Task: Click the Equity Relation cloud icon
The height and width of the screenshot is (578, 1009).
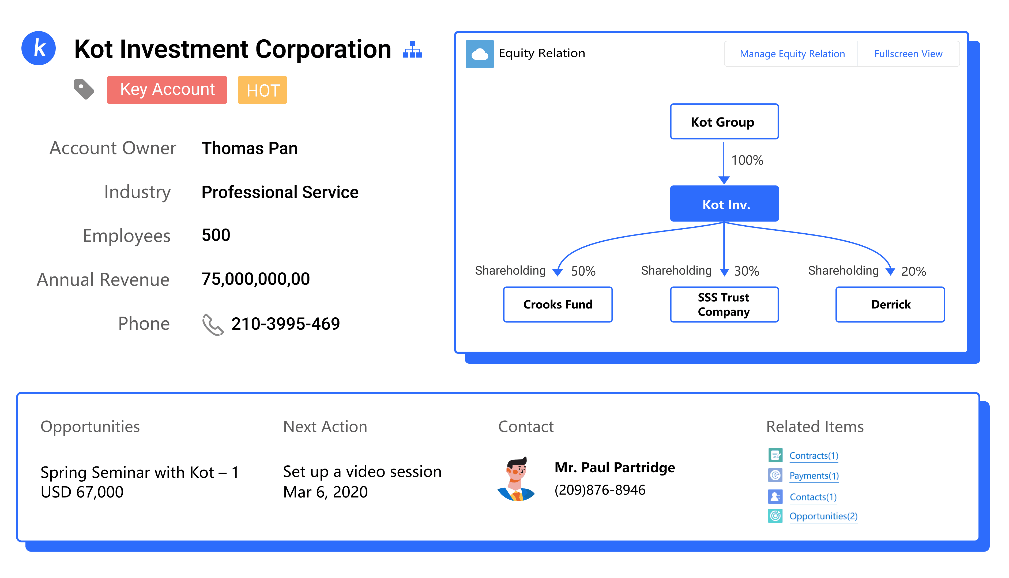Action: [x=480, y=54]
